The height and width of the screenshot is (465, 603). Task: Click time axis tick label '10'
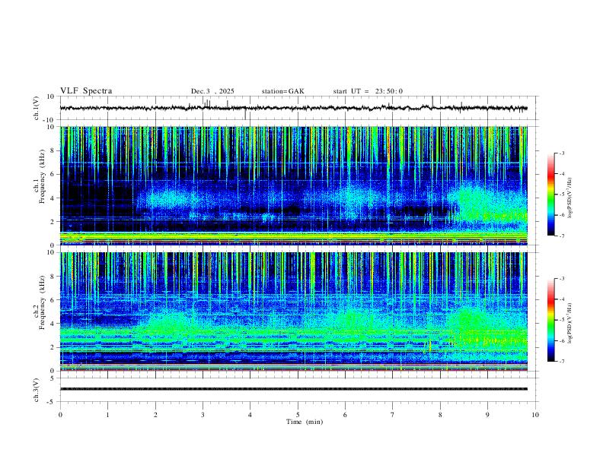click(x=535, y=415)
